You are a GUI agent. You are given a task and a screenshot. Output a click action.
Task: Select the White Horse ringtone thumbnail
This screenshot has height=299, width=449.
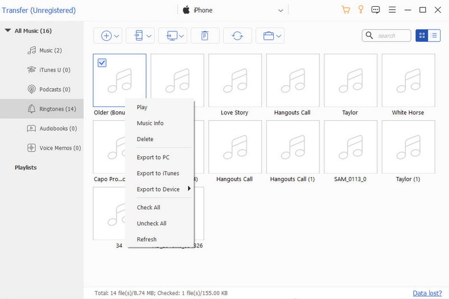point(409,80)
